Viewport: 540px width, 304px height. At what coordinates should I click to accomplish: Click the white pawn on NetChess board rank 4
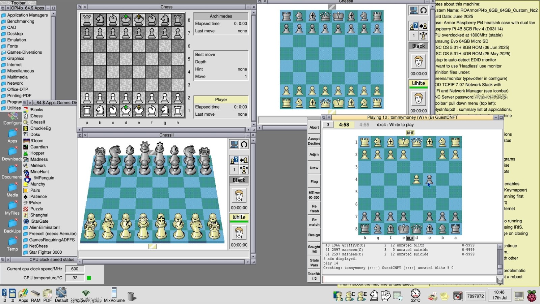[x=416, y=179]
